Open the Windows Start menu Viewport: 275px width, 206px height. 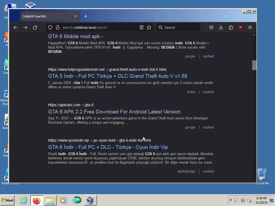click(7, 200)
